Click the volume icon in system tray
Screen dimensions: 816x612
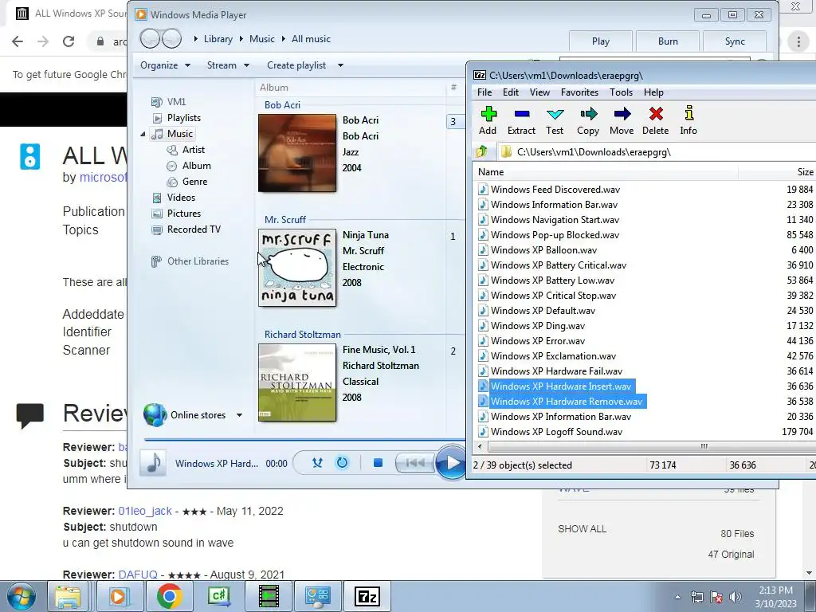pos(736,597)
